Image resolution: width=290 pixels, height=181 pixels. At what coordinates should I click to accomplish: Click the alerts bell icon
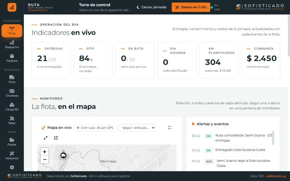(193, 124)
